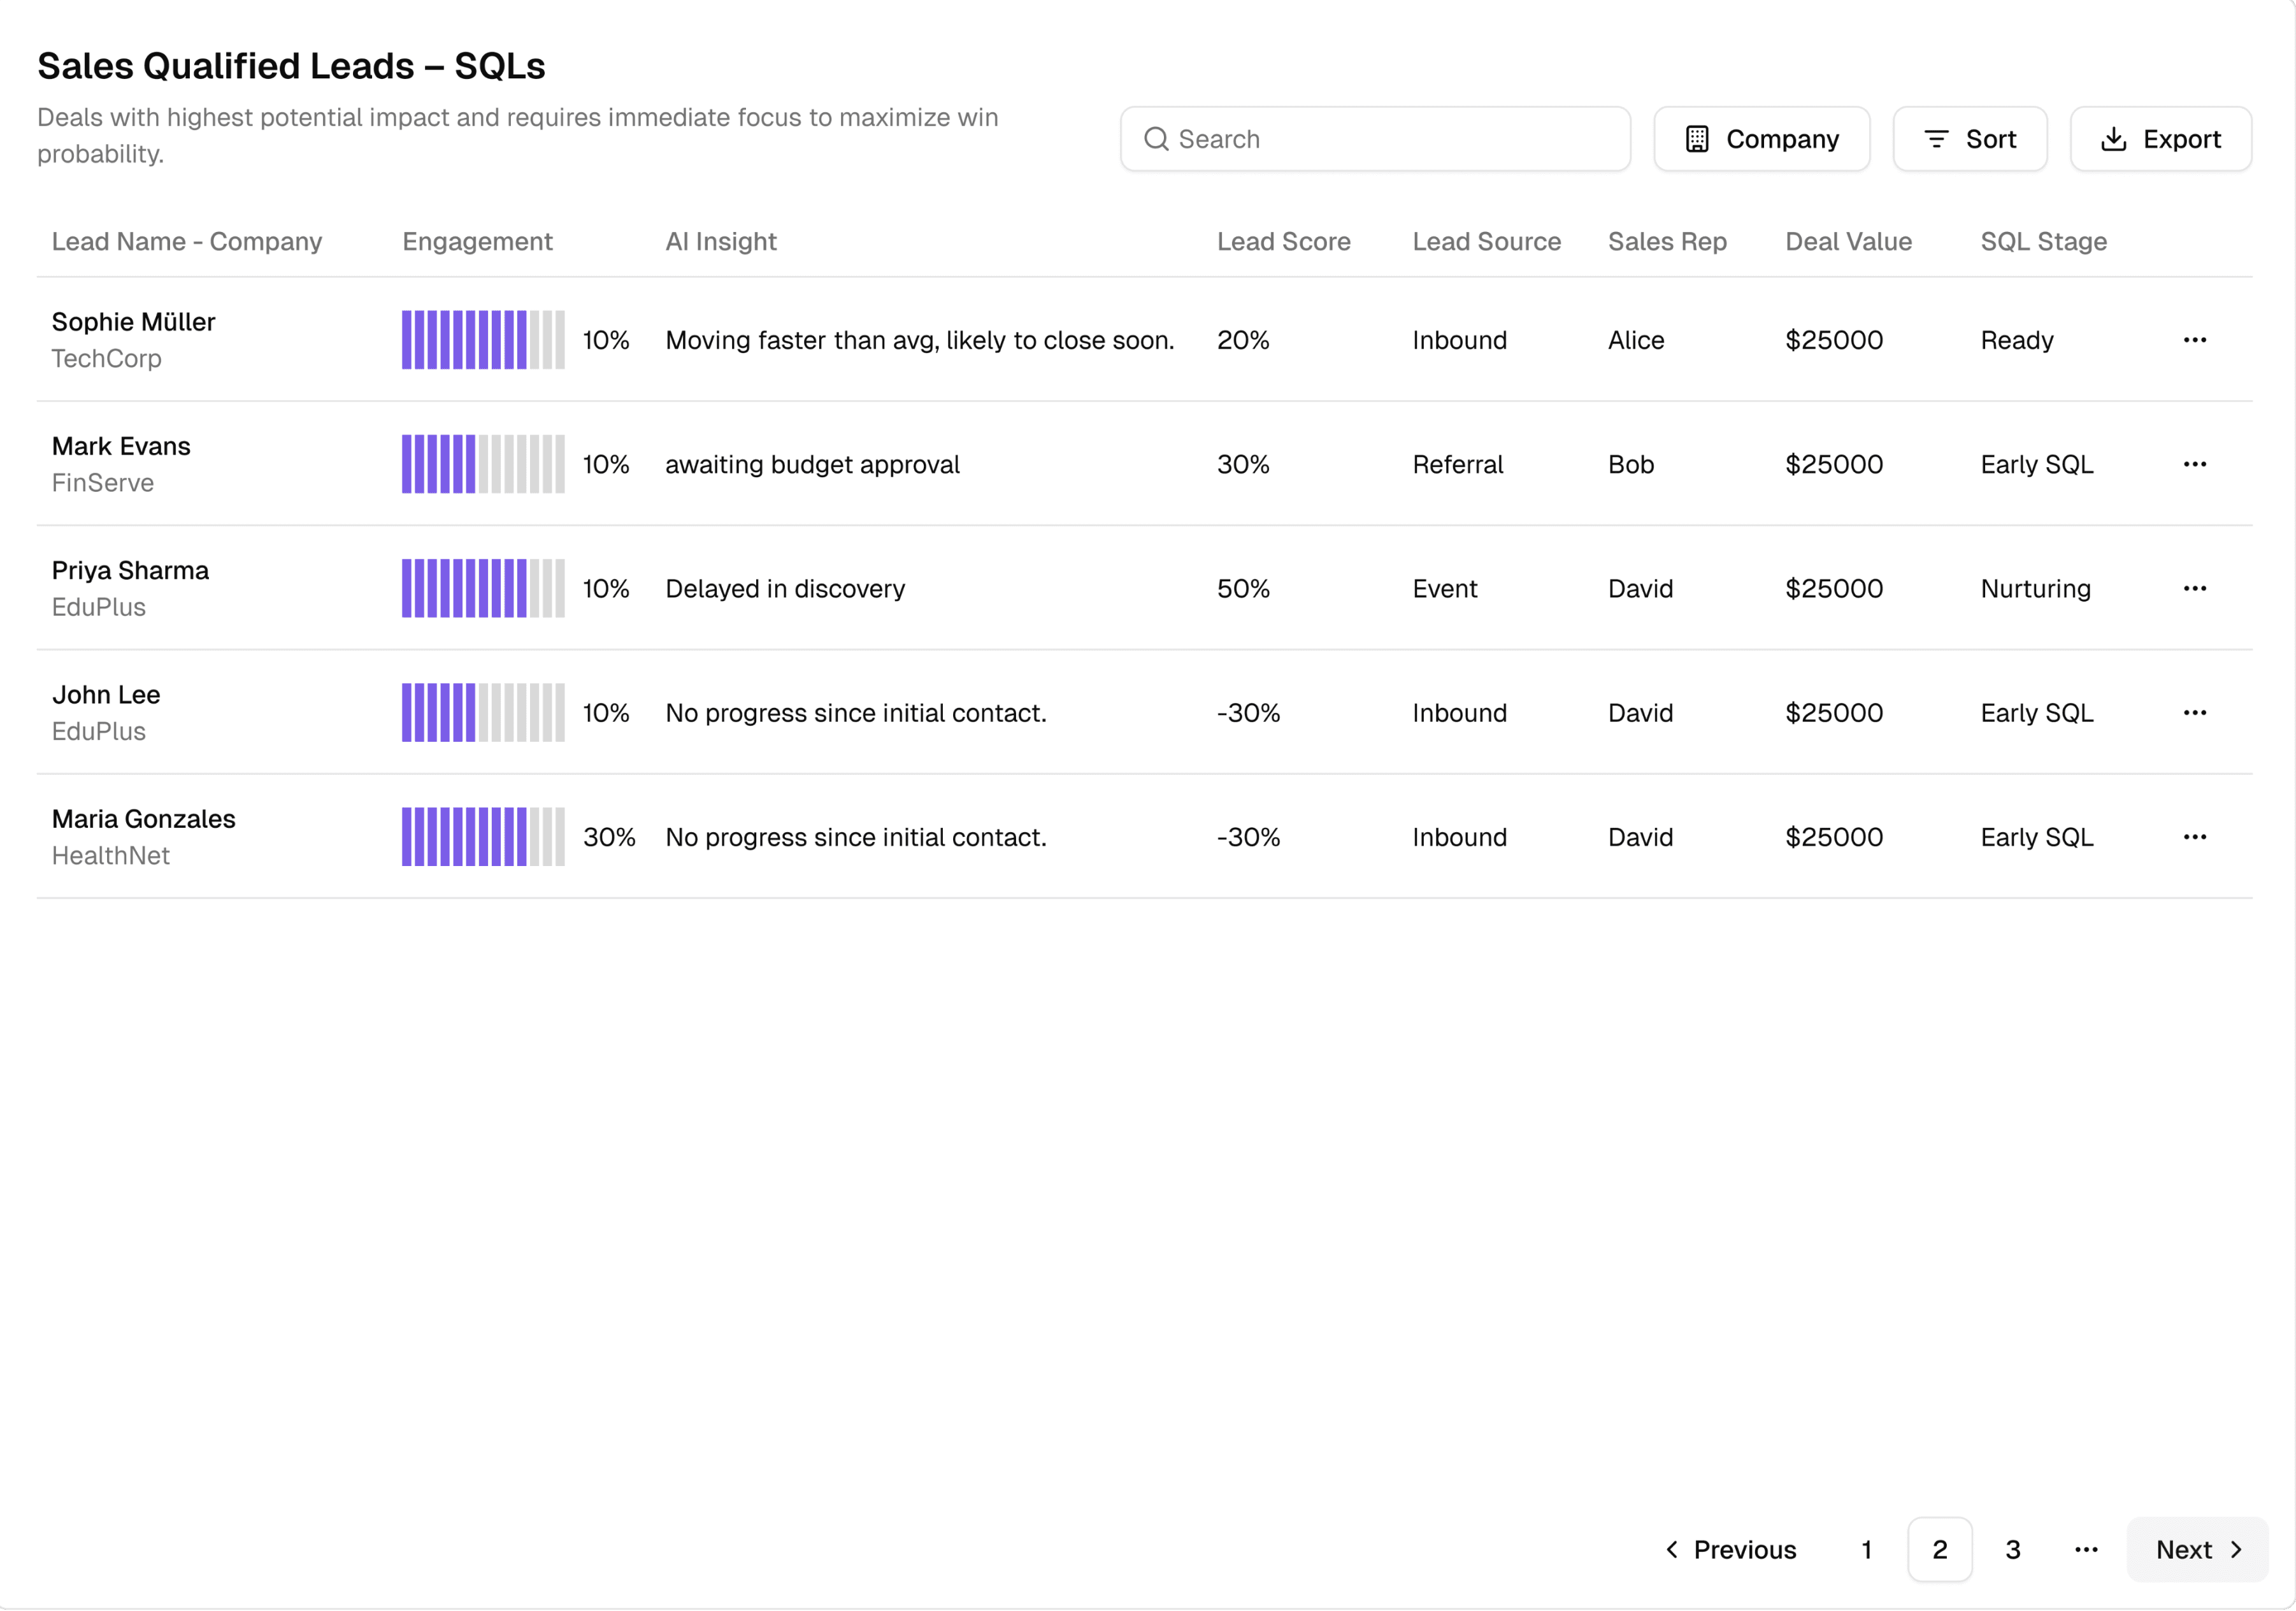Click the Export download icon
Image resolution: width=2296 pixels, height=1611 pixels.
point(2113,139)
